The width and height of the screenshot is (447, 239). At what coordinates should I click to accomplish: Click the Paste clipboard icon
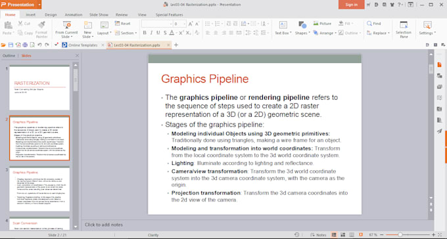[8, 26]
